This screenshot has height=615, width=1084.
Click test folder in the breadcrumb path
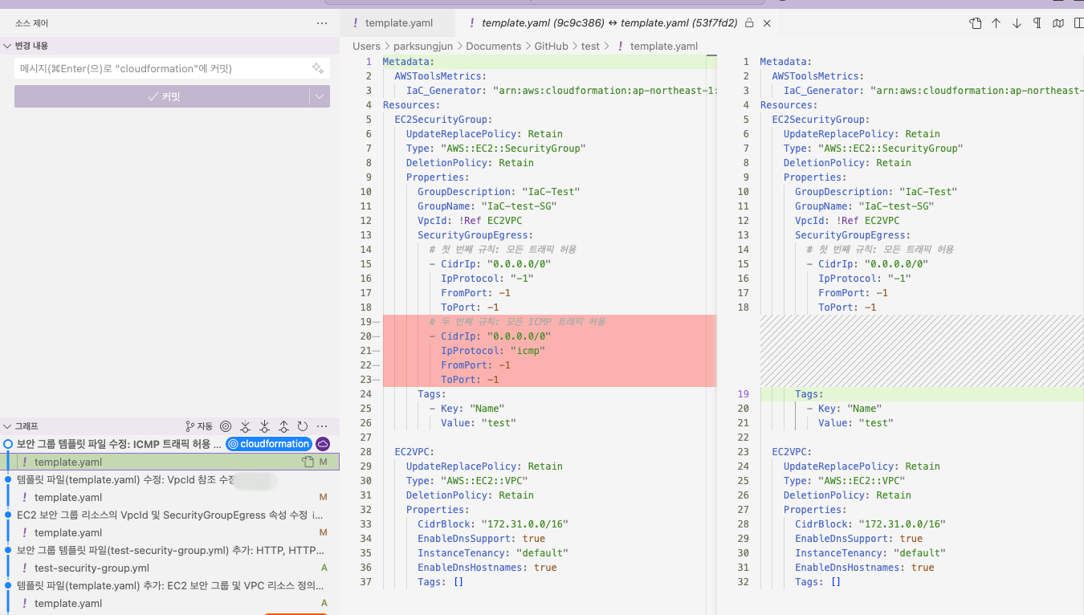click(590, 46)
